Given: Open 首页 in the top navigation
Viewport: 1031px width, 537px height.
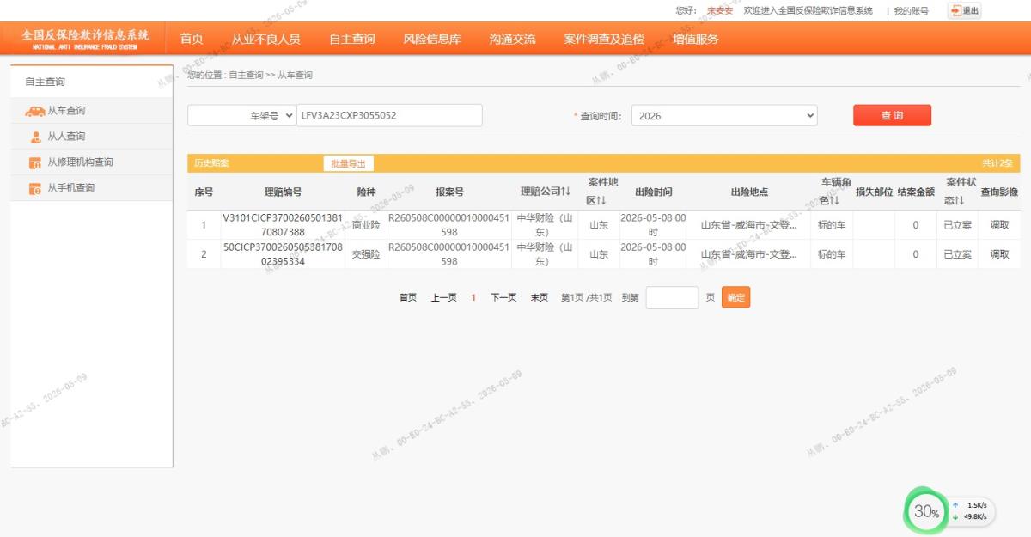Looking at the screenshot, I should click(192, 39).
